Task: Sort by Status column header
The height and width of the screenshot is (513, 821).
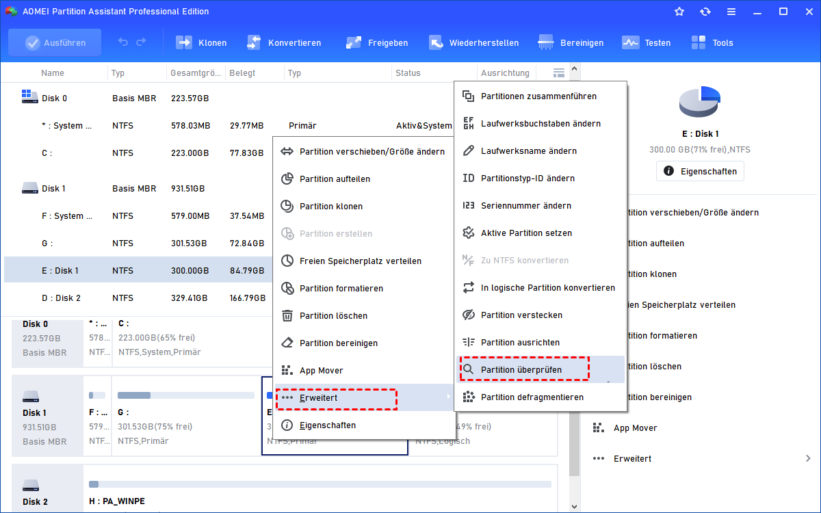Action: click(434, 73)
